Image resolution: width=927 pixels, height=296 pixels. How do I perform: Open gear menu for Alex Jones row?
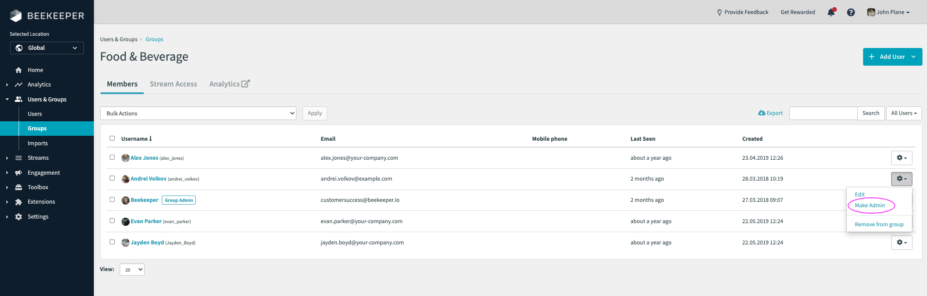click(x=901, y=158)
